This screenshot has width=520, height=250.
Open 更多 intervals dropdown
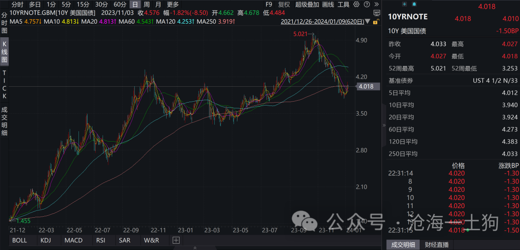tap(172, 4)
